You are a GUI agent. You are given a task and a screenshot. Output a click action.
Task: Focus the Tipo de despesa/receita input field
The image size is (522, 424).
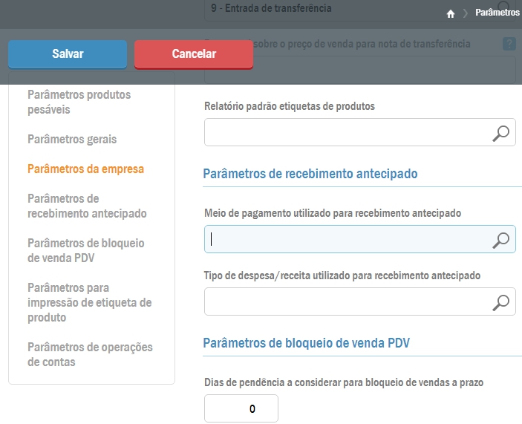[x=346, y=301]
